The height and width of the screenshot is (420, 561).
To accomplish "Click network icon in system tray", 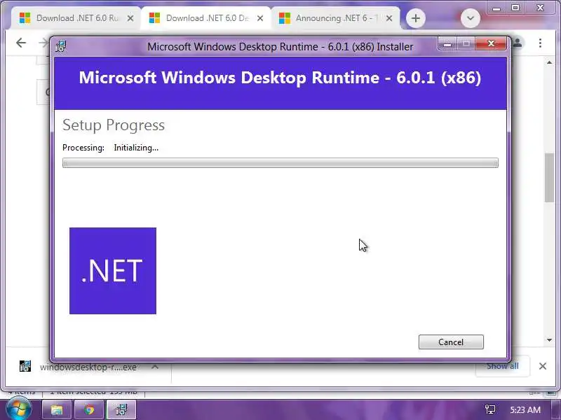I will pos(489,409).
